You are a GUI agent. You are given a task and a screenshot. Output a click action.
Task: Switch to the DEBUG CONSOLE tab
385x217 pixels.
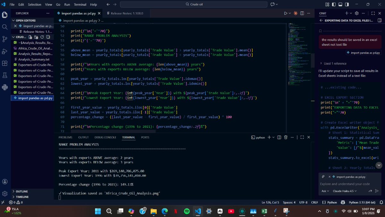click(105, 137)
